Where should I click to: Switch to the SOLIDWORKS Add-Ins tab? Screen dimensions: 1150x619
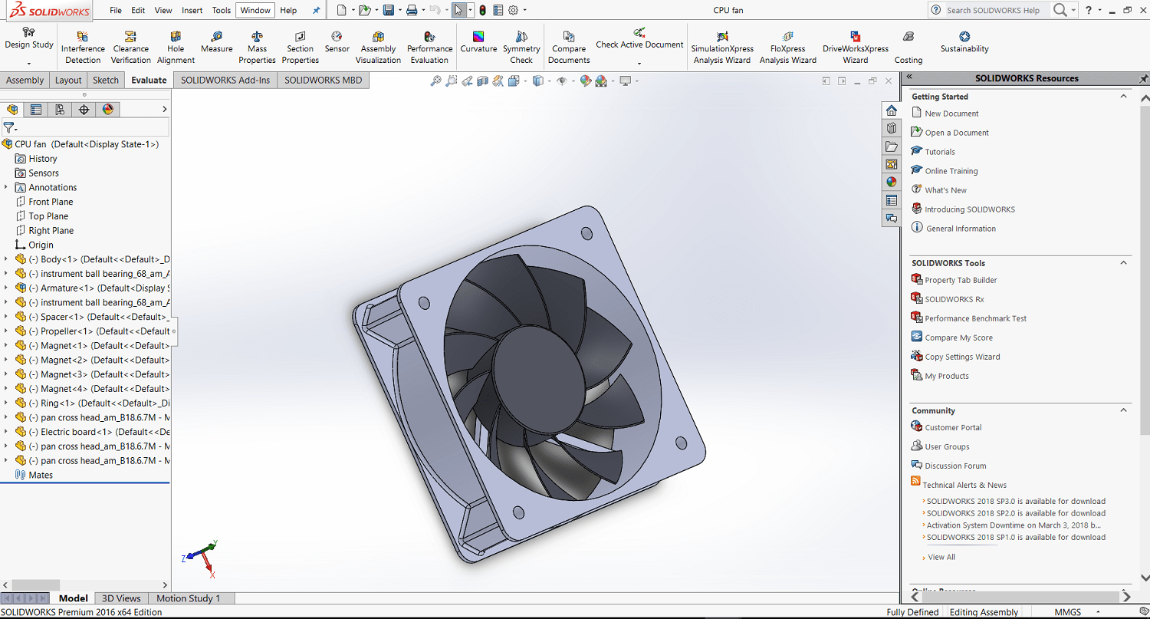[x=225, y=80]
